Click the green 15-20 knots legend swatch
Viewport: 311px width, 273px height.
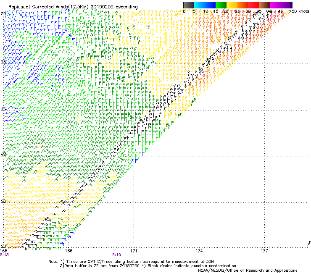coord(221,5)
